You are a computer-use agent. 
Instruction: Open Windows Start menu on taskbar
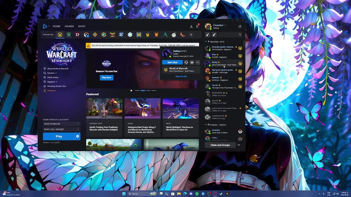(x=124, y=194)
